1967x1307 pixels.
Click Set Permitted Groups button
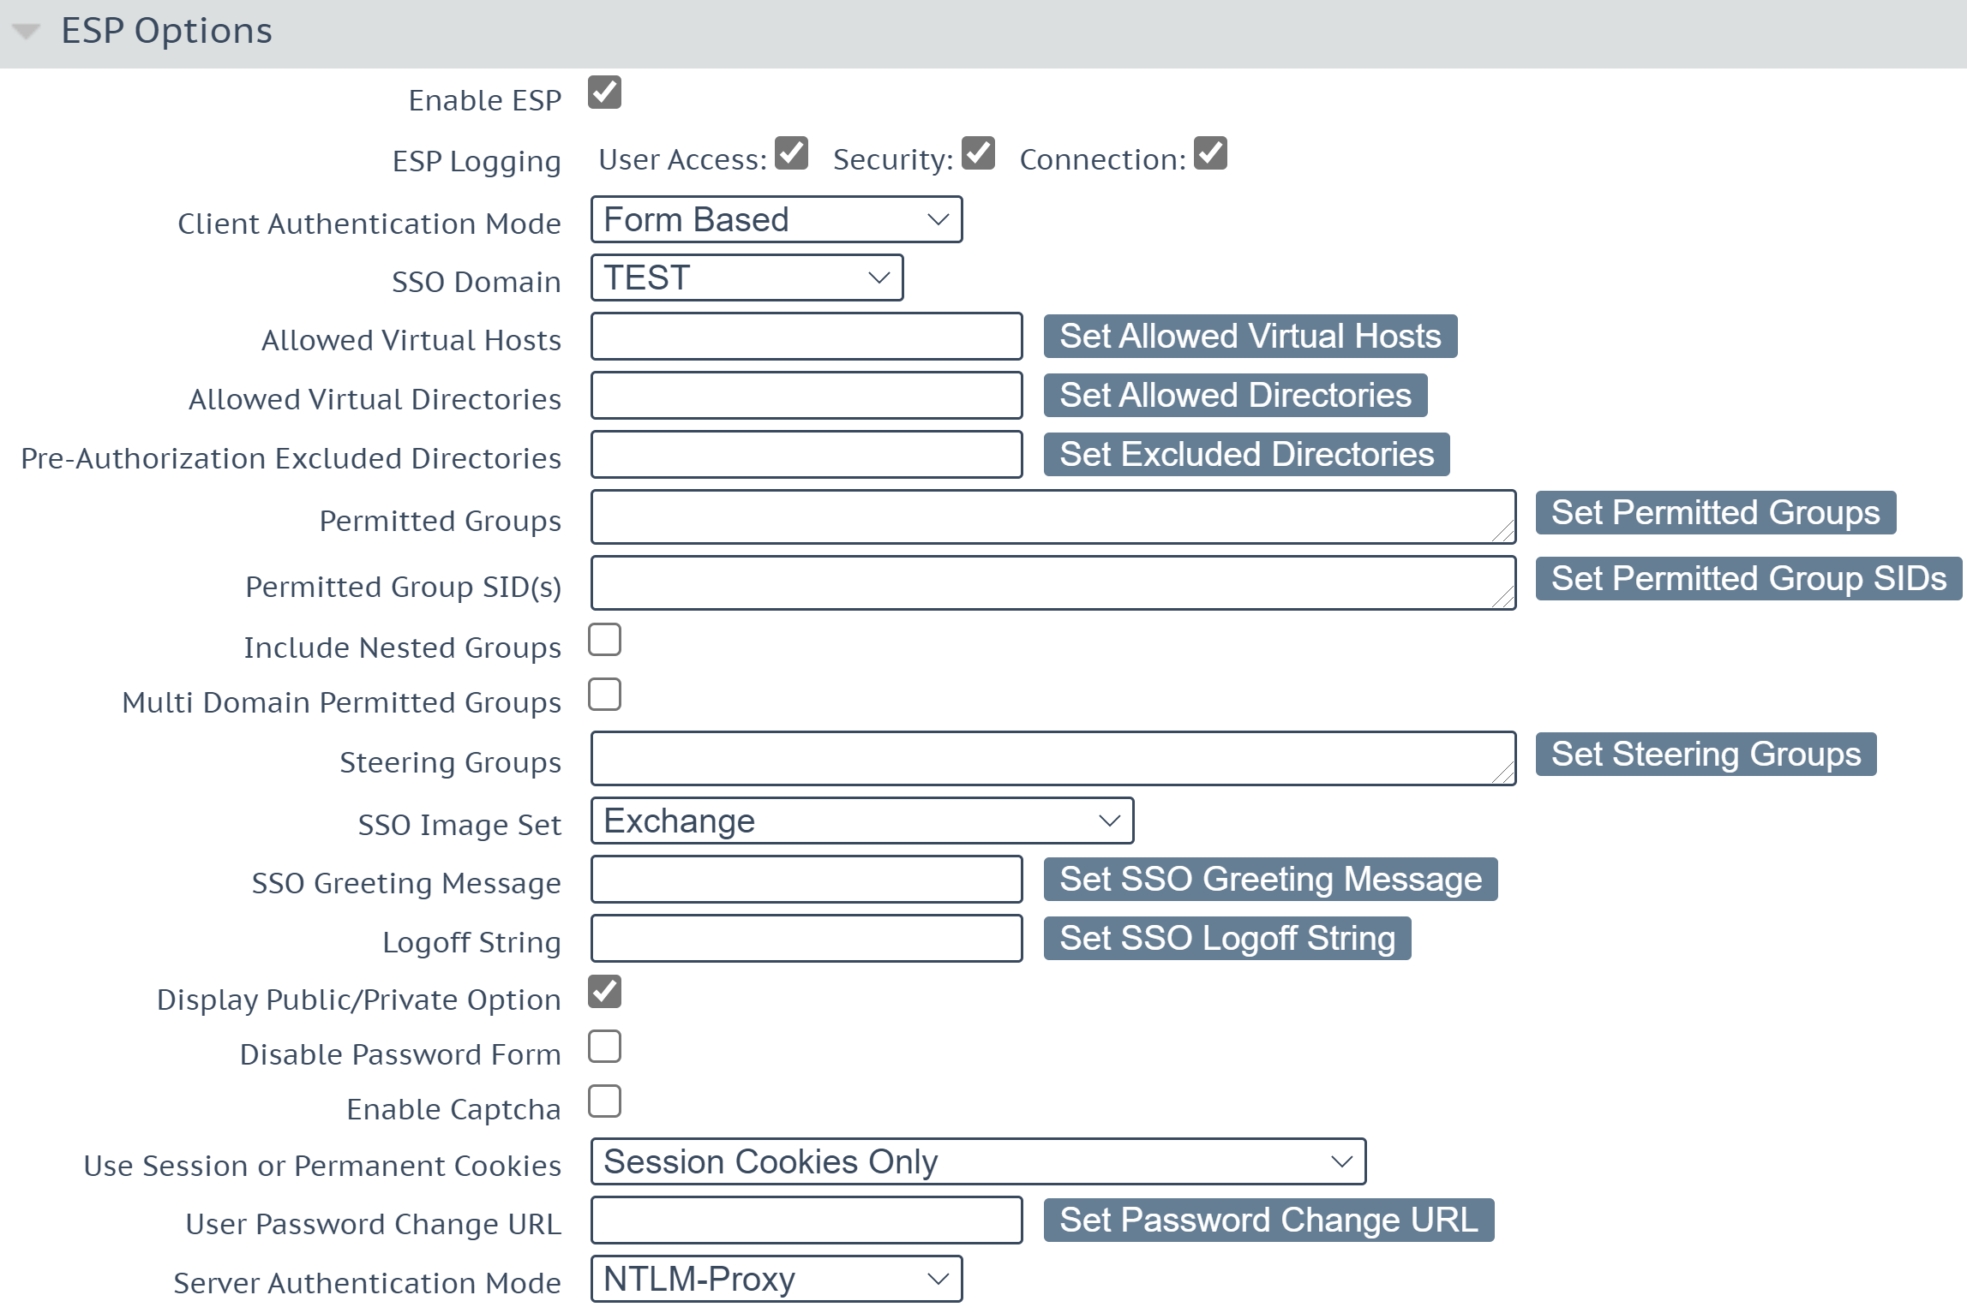(1715, 513)
